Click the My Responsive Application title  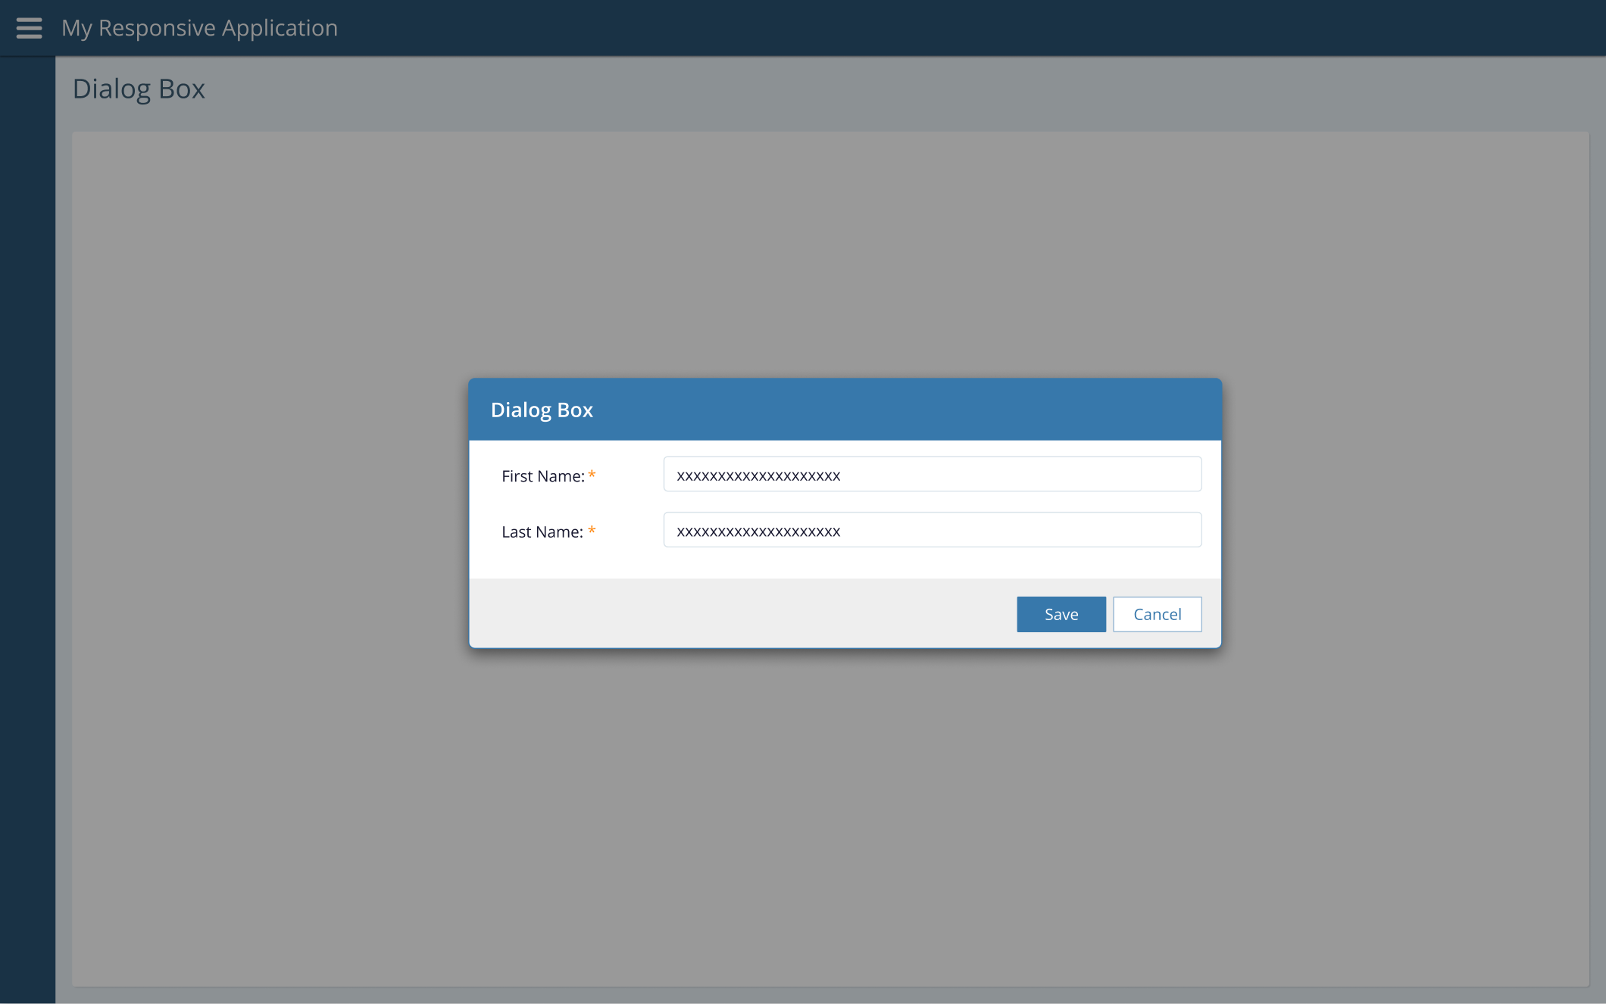click(x=199, y=28)
